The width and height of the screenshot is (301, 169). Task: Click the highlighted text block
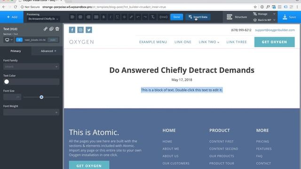tap(182, 90)
